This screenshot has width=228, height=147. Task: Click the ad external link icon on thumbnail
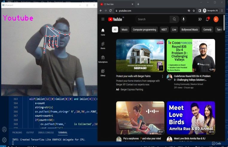(x=161, y=68)
